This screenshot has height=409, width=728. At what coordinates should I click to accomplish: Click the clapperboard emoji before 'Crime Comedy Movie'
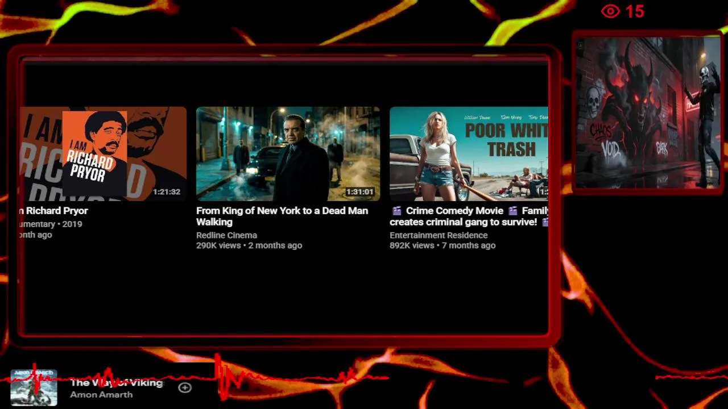pos(396,211)
